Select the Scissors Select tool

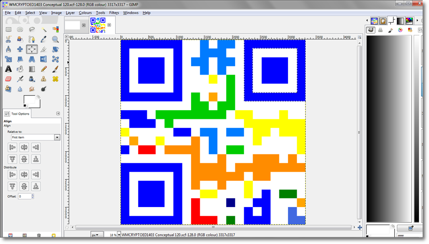click(8, 39)
